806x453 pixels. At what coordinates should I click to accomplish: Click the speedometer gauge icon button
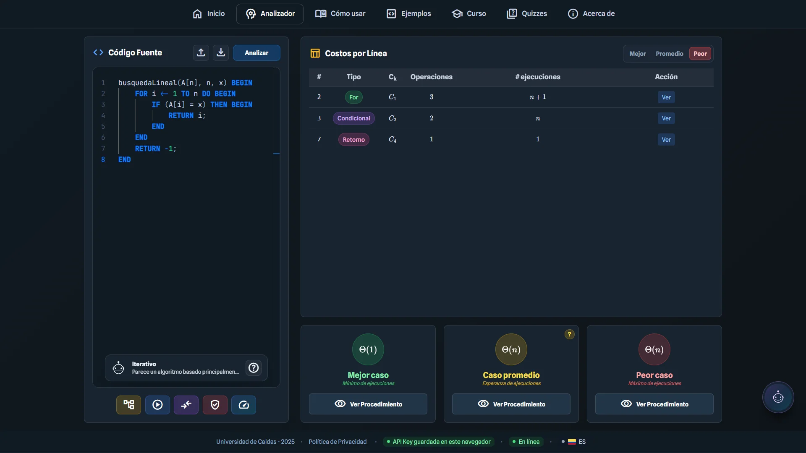pyautogui.click(x=243, y=405)
